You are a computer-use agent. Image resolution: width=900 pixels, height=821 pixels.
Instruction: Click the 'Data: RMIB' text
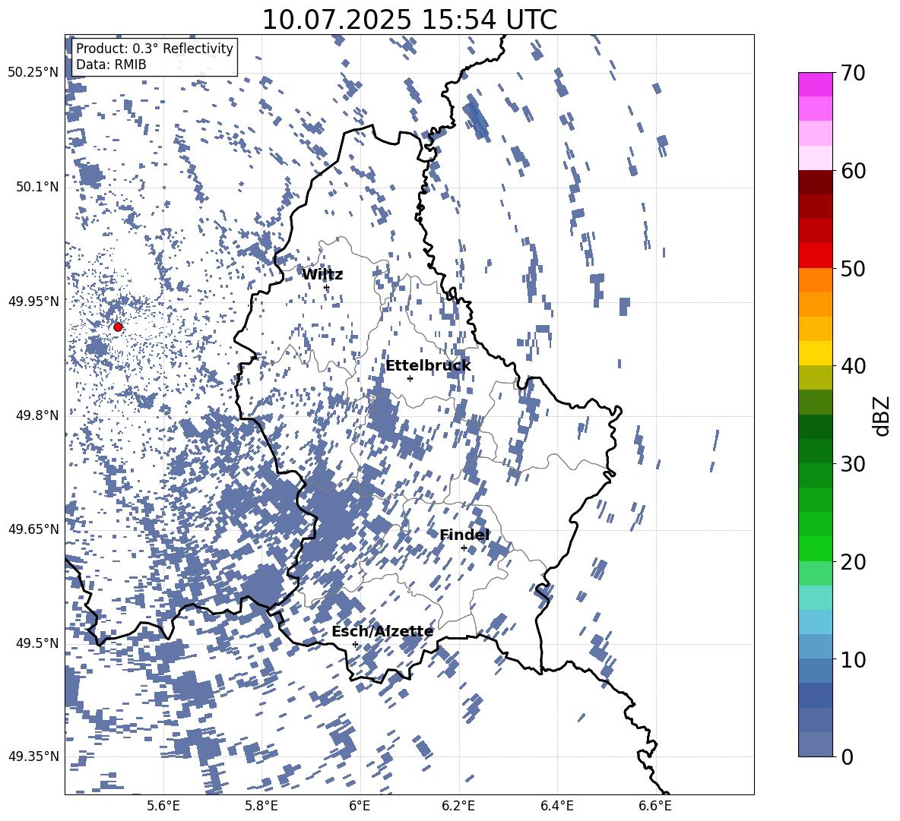point(111,65)
